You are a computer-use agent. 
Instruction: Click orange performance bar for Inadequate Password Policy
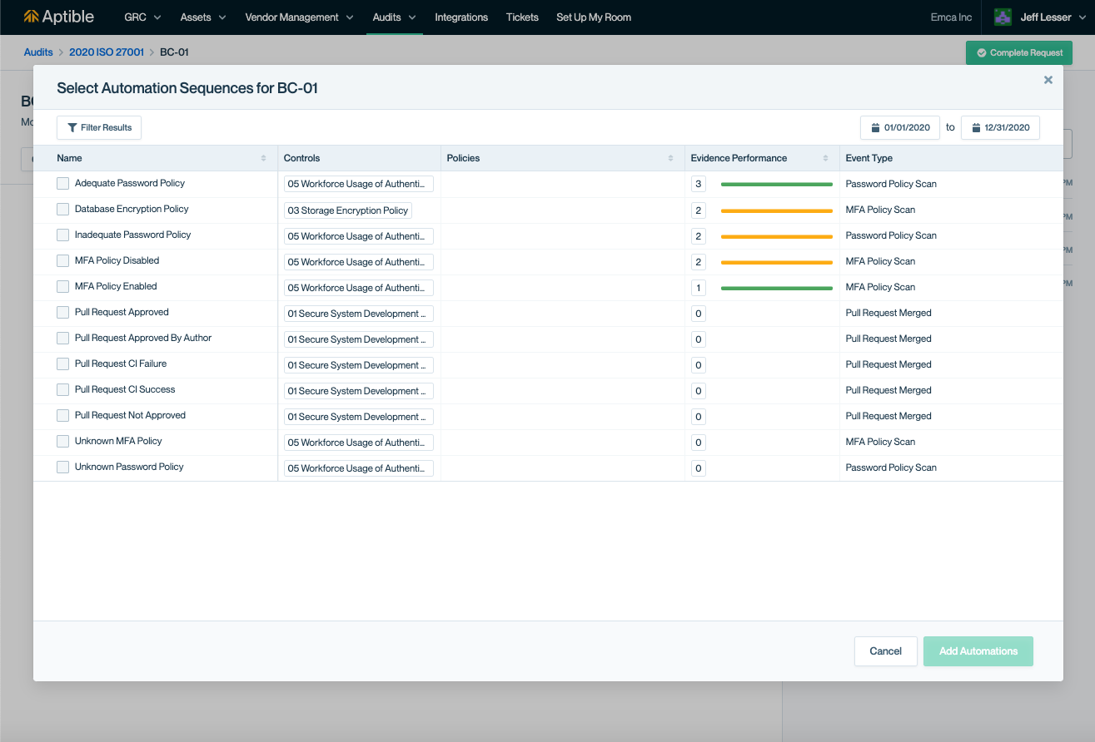tap(777, 236)
